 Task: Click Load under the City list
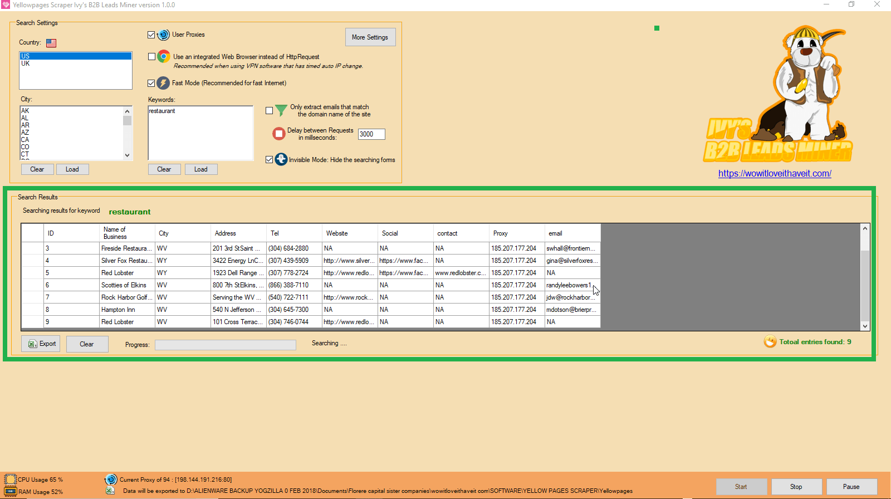click(72, 169)
